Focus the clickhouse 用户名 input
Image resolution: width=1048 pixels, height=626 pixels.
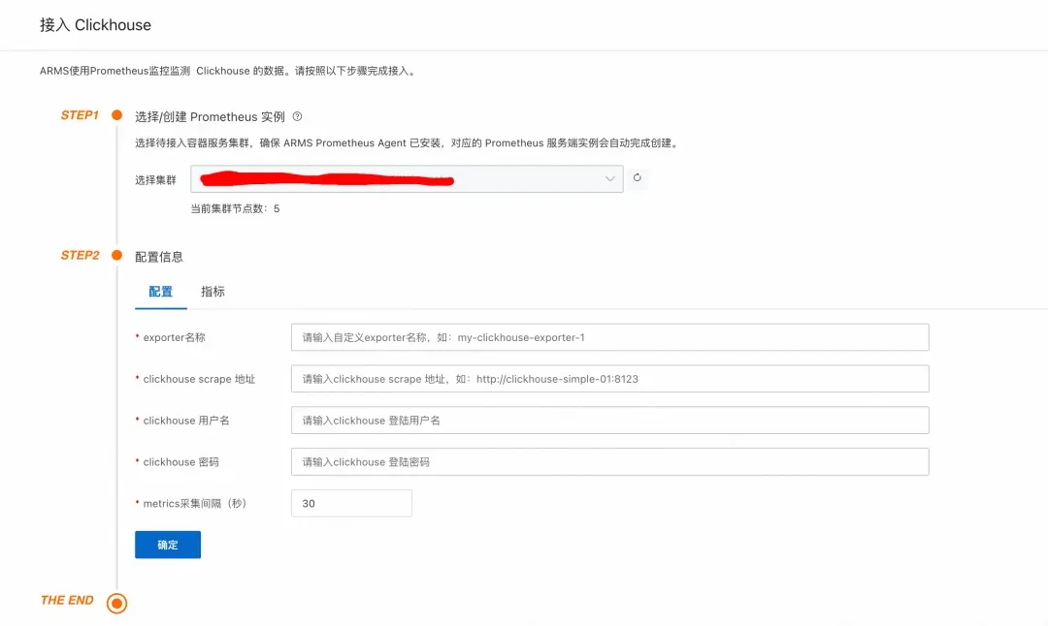pos(609,421)
